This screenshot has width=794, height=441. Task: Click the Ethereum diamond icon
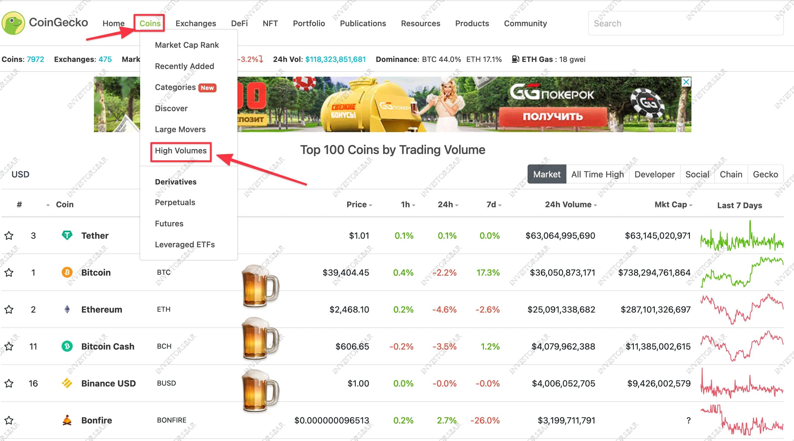point(67,310)
